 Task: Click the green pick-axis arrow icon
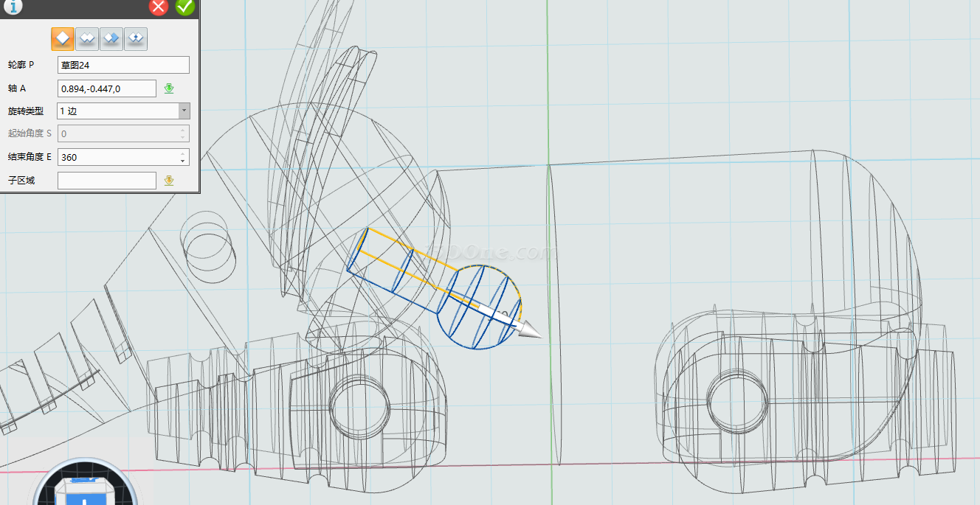point(169,89)
